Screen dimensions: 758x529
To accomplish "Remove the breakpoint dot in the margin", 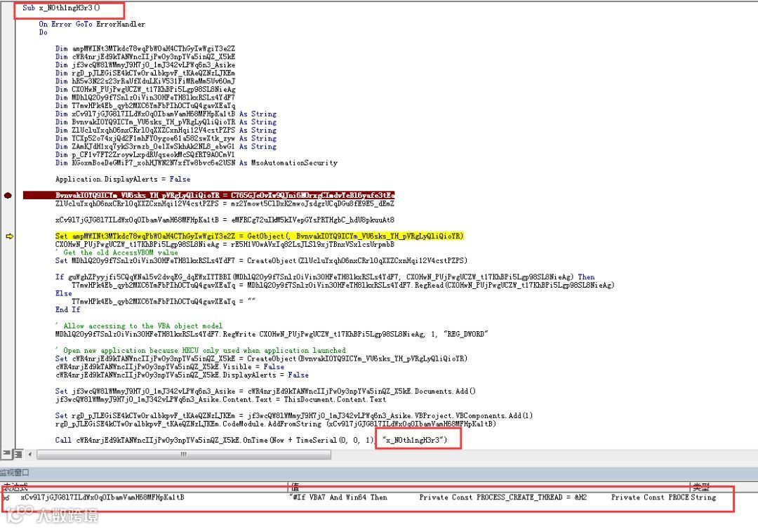I will 8,195.
